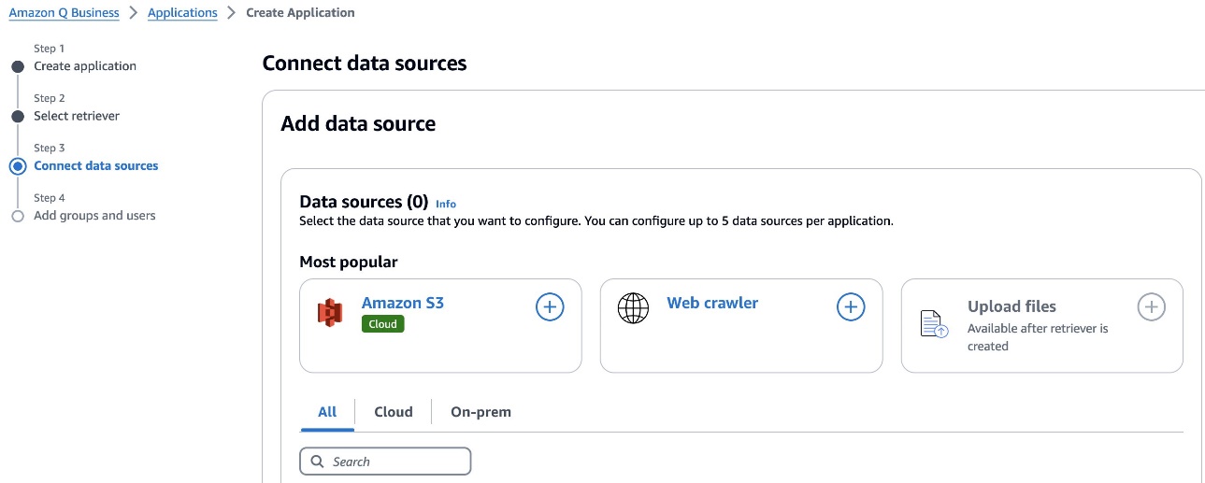Image resolution: width=1205 pixels, height=483 pixels.
Task: Add Amazon S3 with its plus icon
Action: coord(550,306)
